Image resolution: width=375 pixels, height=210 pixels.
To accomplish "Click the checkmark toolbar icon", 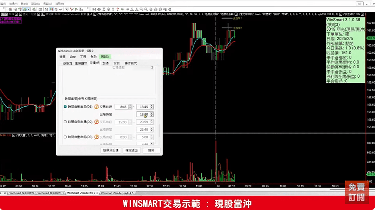I will [x=61, y=9].
